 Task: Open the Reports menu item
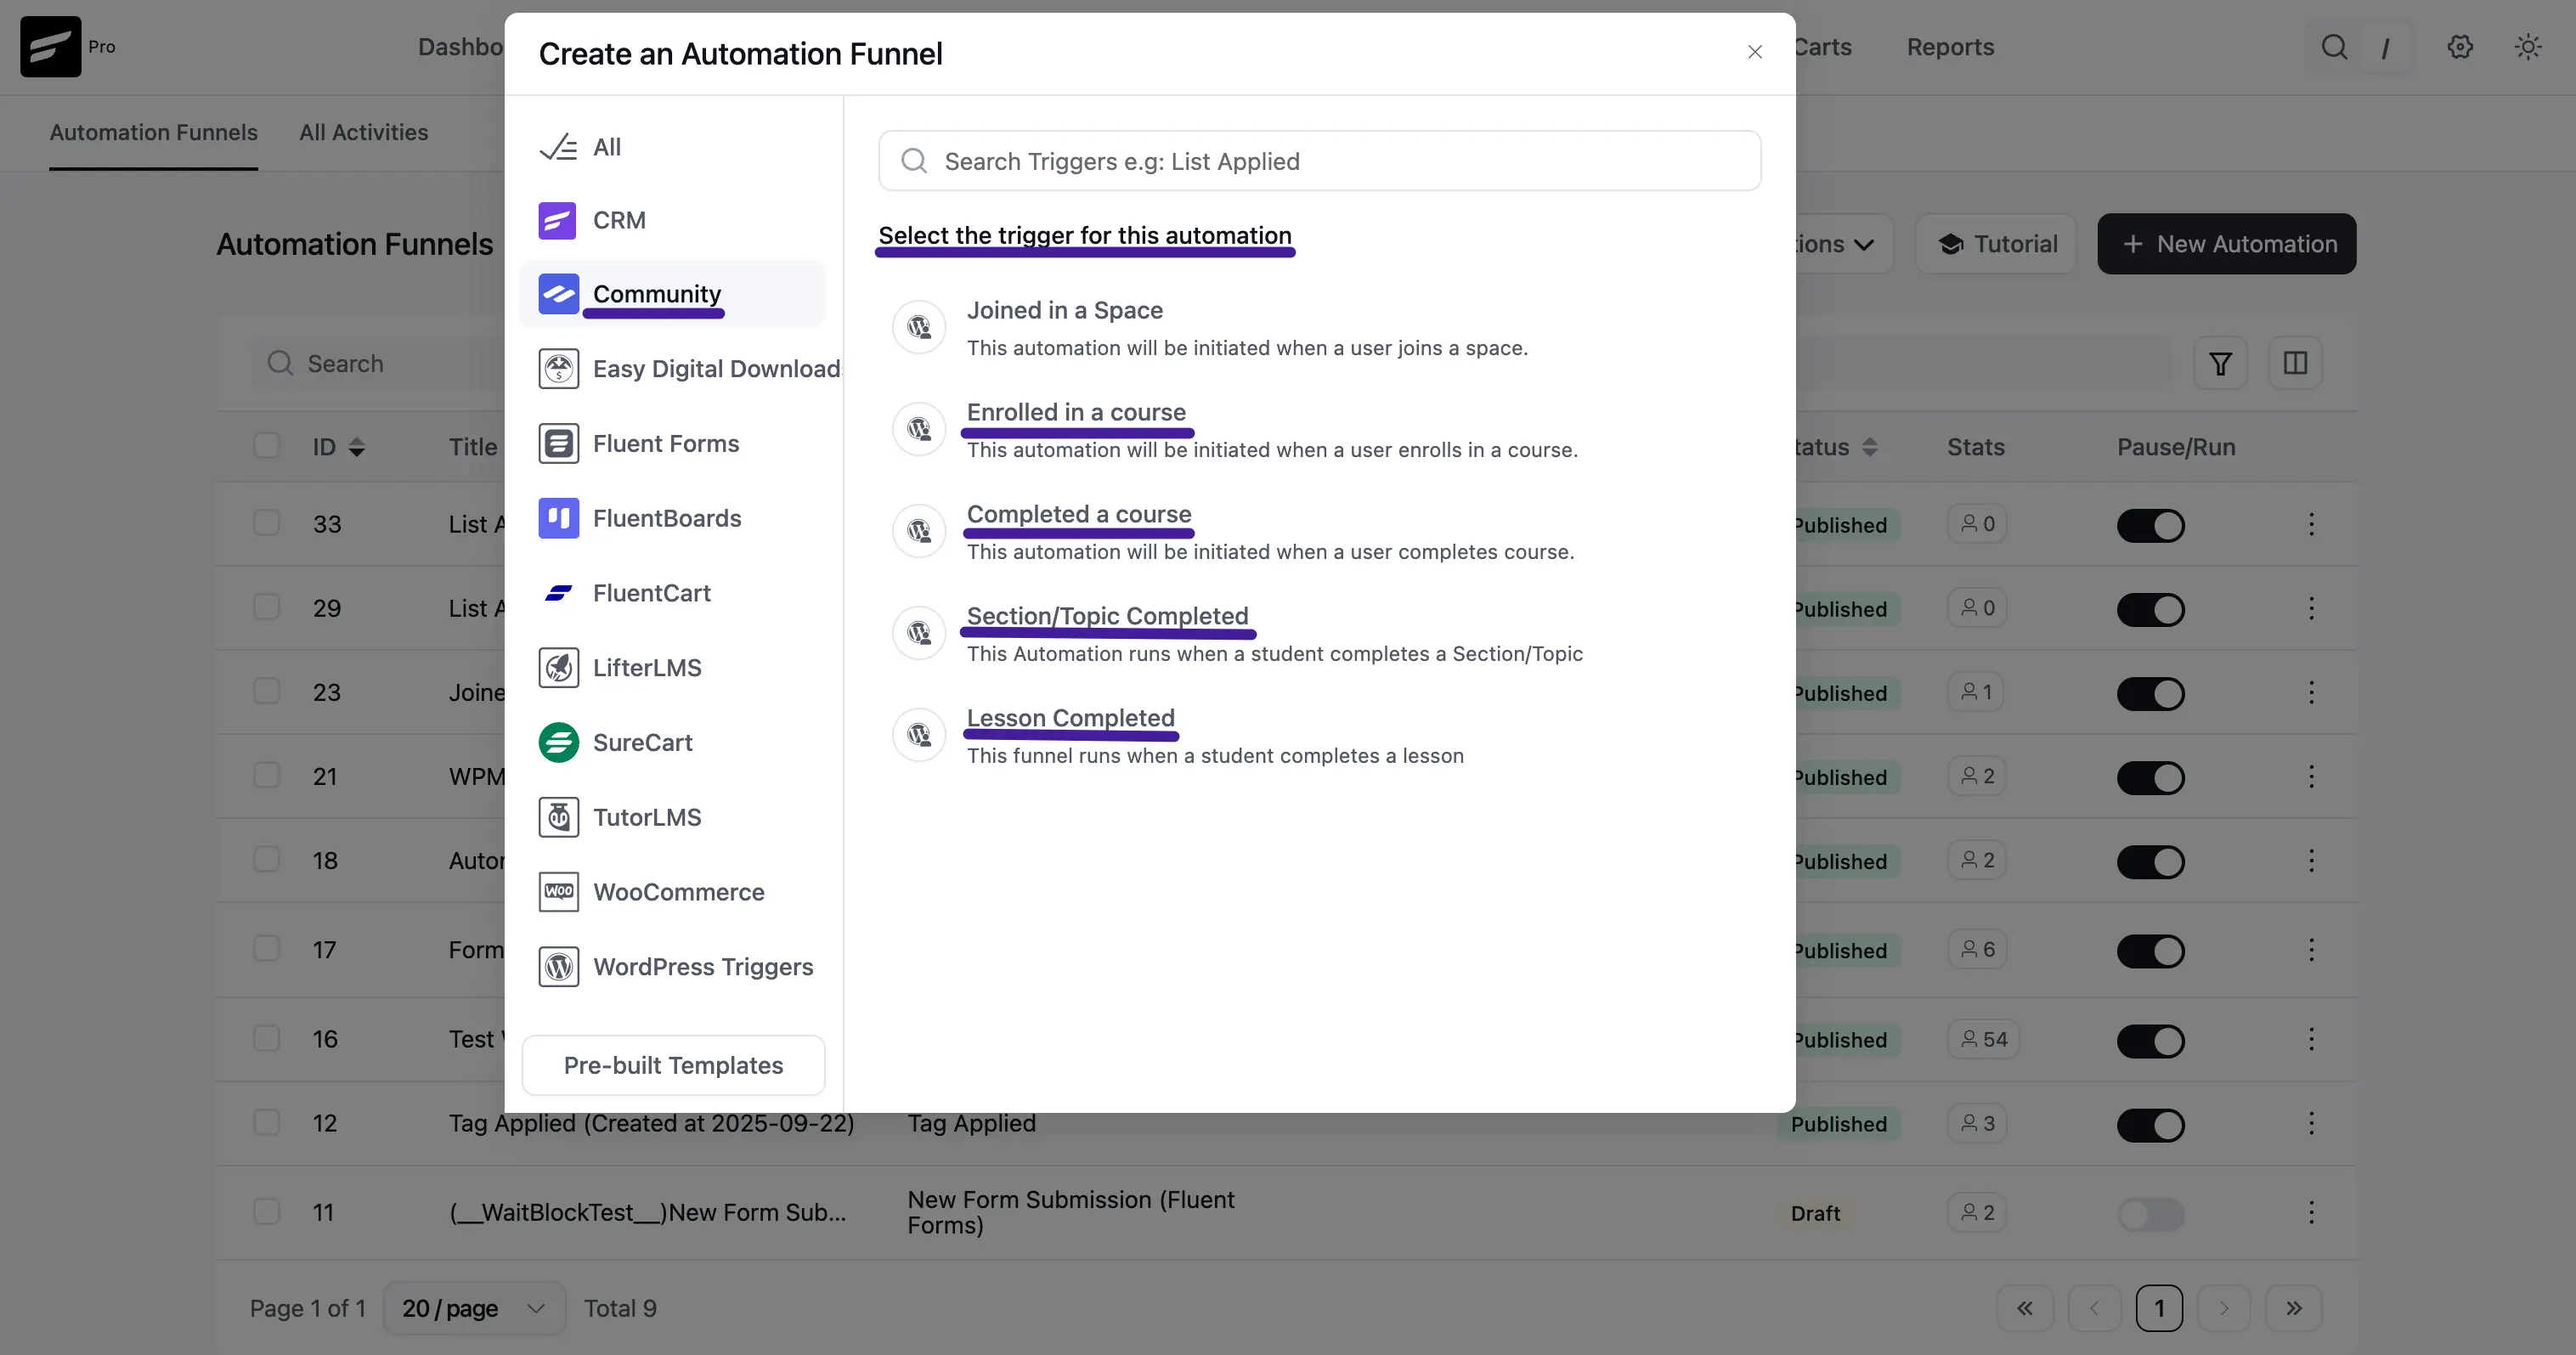[1950, 47]
